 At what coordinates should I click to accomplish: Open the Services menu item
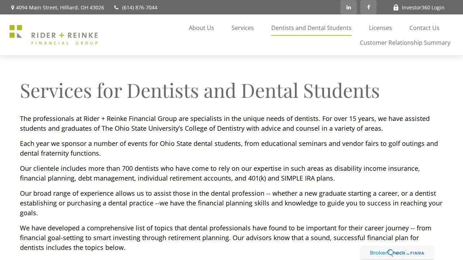coord(242,28)
